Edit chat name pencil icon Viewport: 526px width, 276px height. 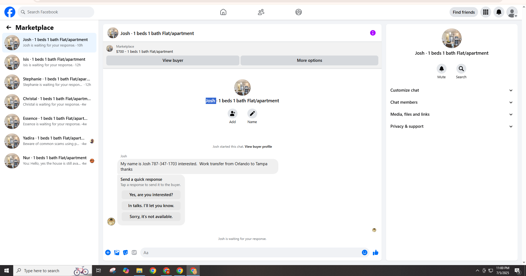pos(252,114)
